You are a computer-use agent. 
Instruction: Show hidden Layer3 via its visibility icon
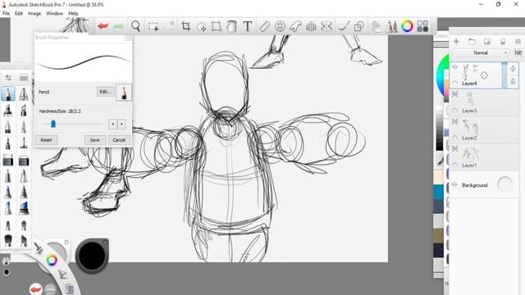454,94
